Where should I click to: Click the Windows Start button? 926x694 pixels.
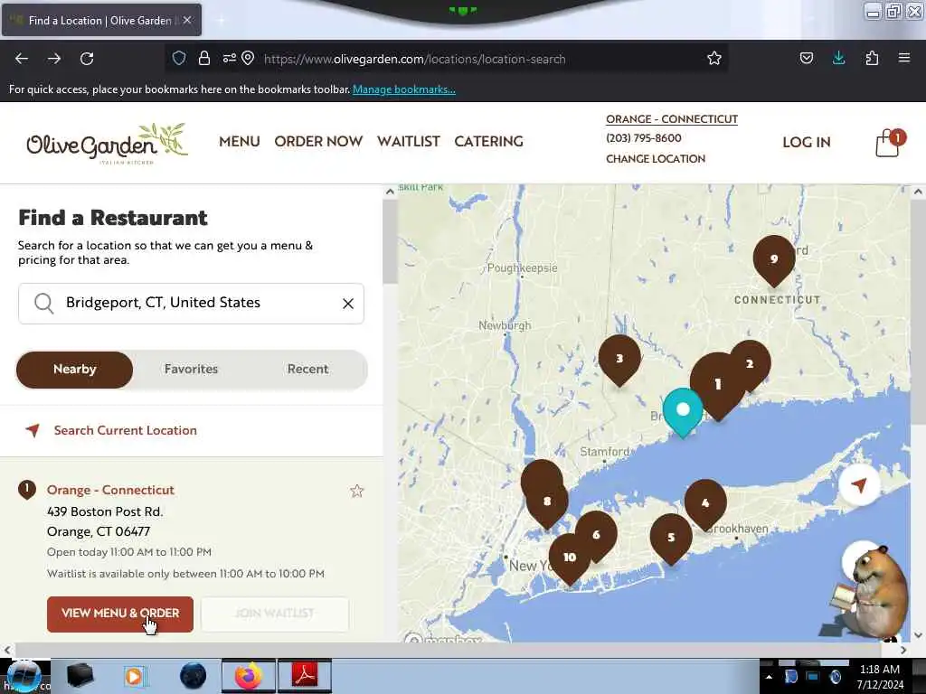pyautogui.click(x=23, y=676)
